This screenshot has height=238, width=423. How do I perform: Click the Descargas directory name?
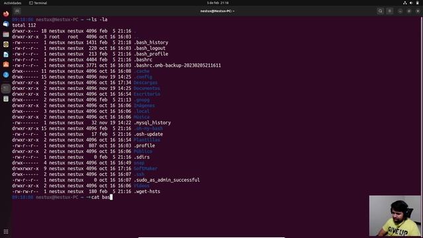[145, 83]
